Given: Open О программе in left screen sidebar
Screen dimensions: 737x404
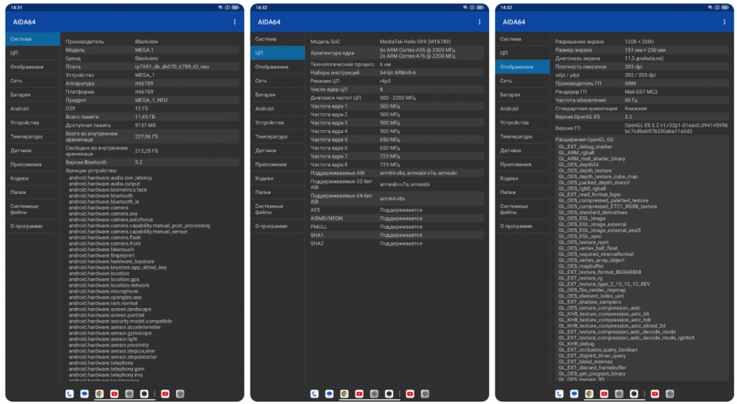Looking at the screenshot, I should pyautogui.click(x=33, y=226).
